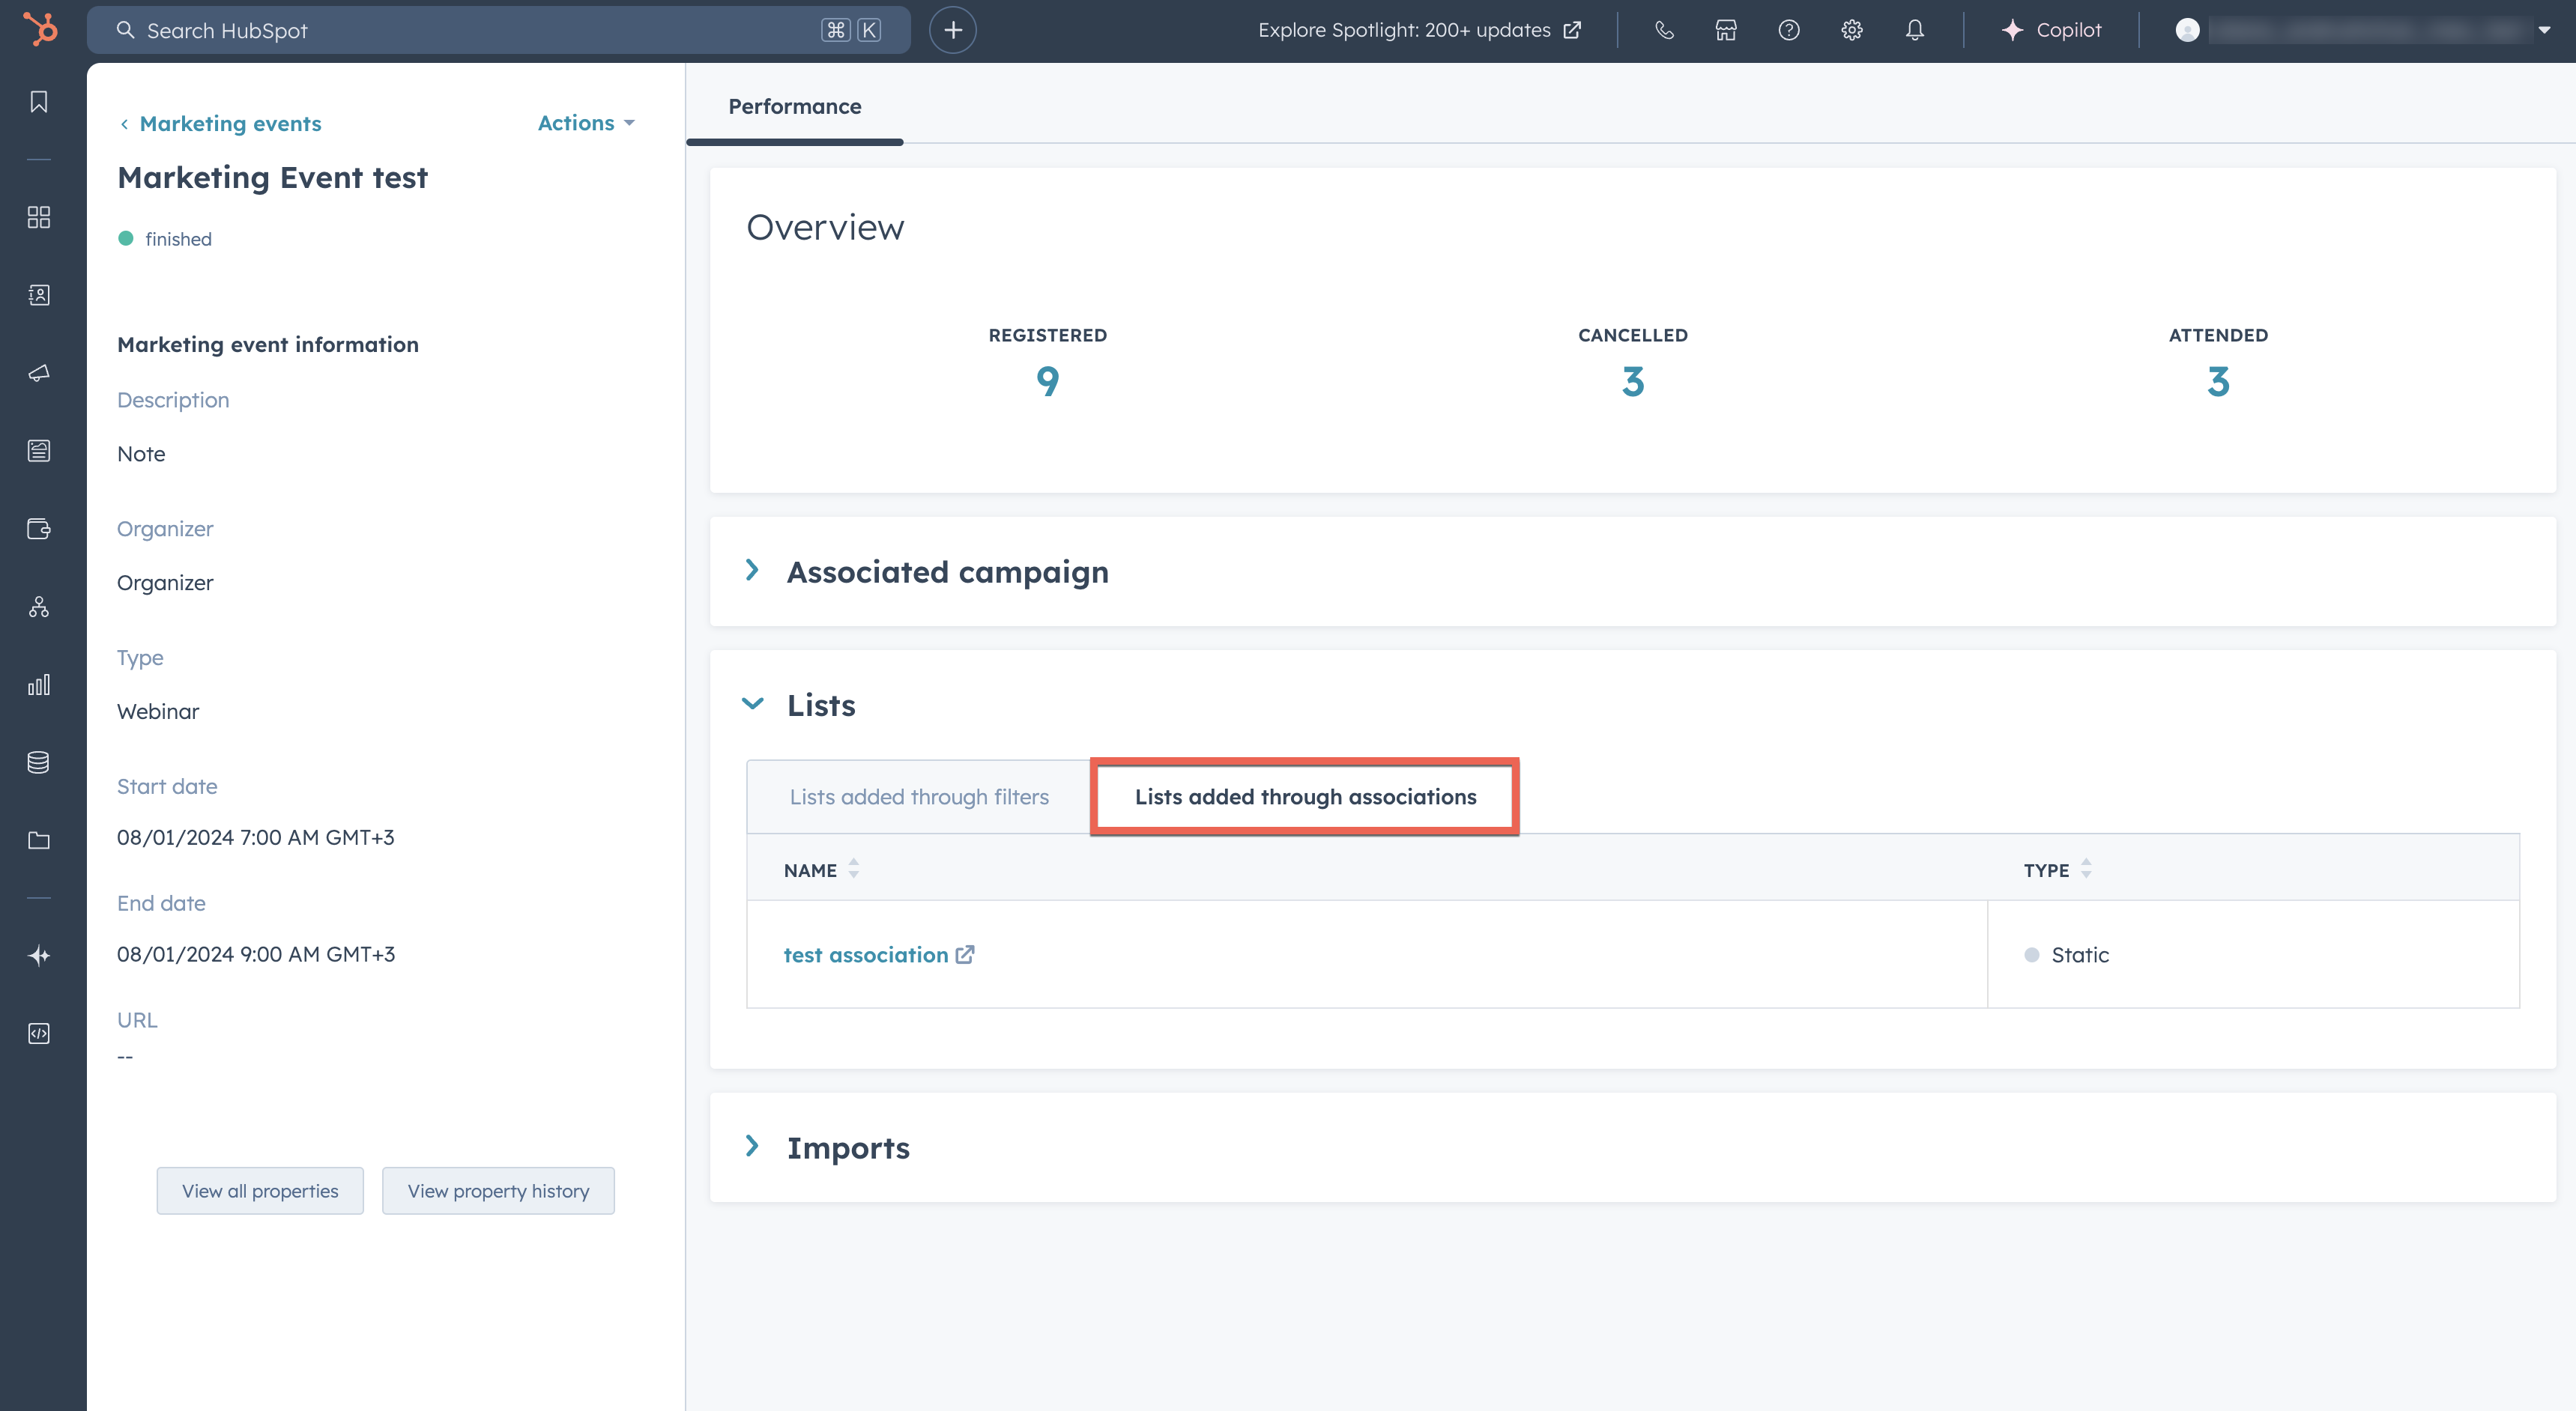The height and width of the screenshot is (1411, 2576).
Task: Open the test association list link
Action: point(866,954)
